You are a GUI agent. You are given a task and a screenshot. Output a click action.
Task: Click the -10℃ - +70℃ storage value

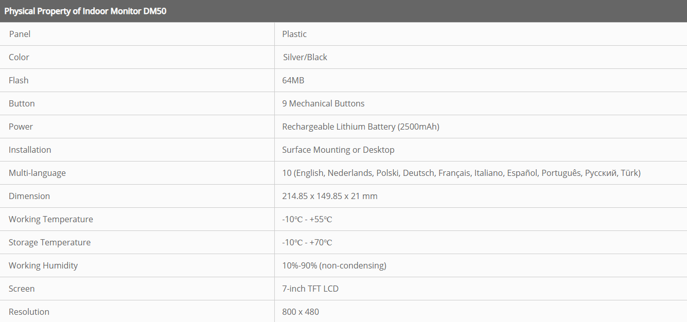pos(307,242)
